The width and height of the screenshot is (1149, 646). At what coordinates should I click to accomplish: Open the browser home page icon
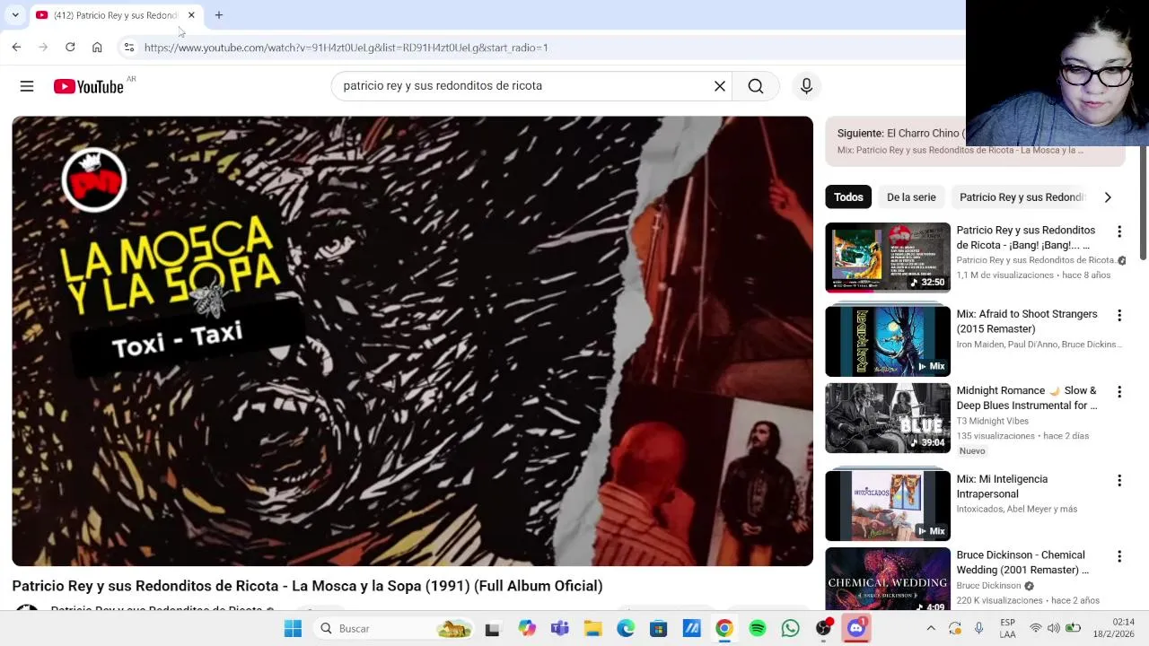pos(97,47)
